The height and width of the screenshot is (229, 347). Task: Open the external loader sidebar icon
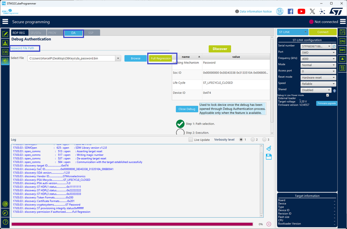(342, 32)
